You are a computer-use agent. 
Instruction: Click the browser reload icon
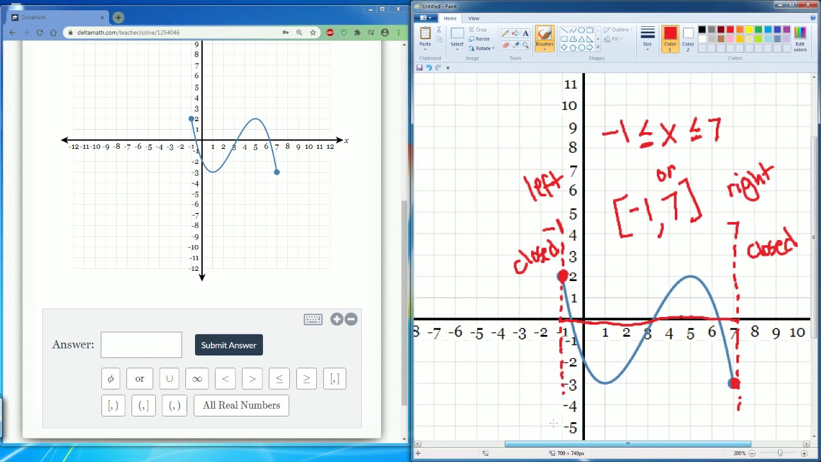tap(40, 32)
